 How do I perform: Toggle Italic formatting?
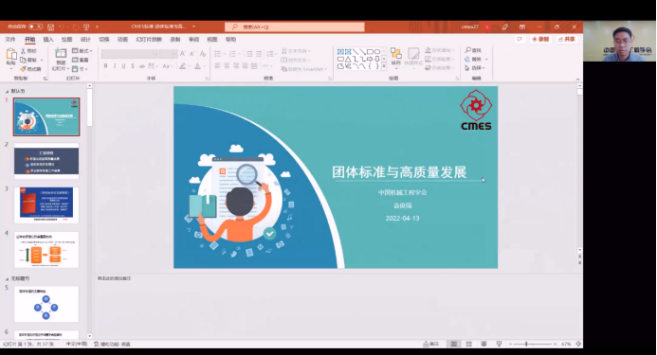[x=115, y=65]
